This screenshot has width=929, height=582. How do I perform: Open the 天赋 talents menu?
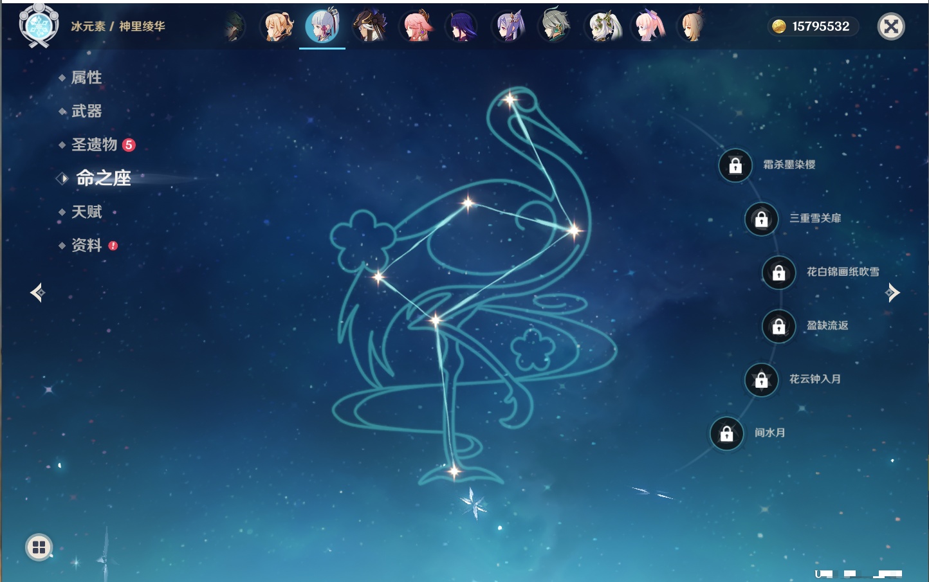point(86,212)
